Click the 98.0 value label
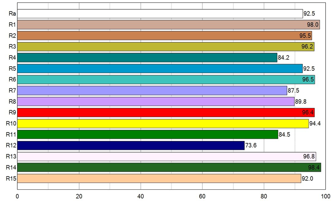334x201 pixels. coord(313,25)
